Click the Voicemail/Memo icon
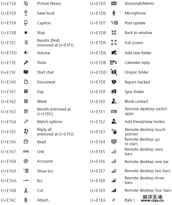 [114, 4]
